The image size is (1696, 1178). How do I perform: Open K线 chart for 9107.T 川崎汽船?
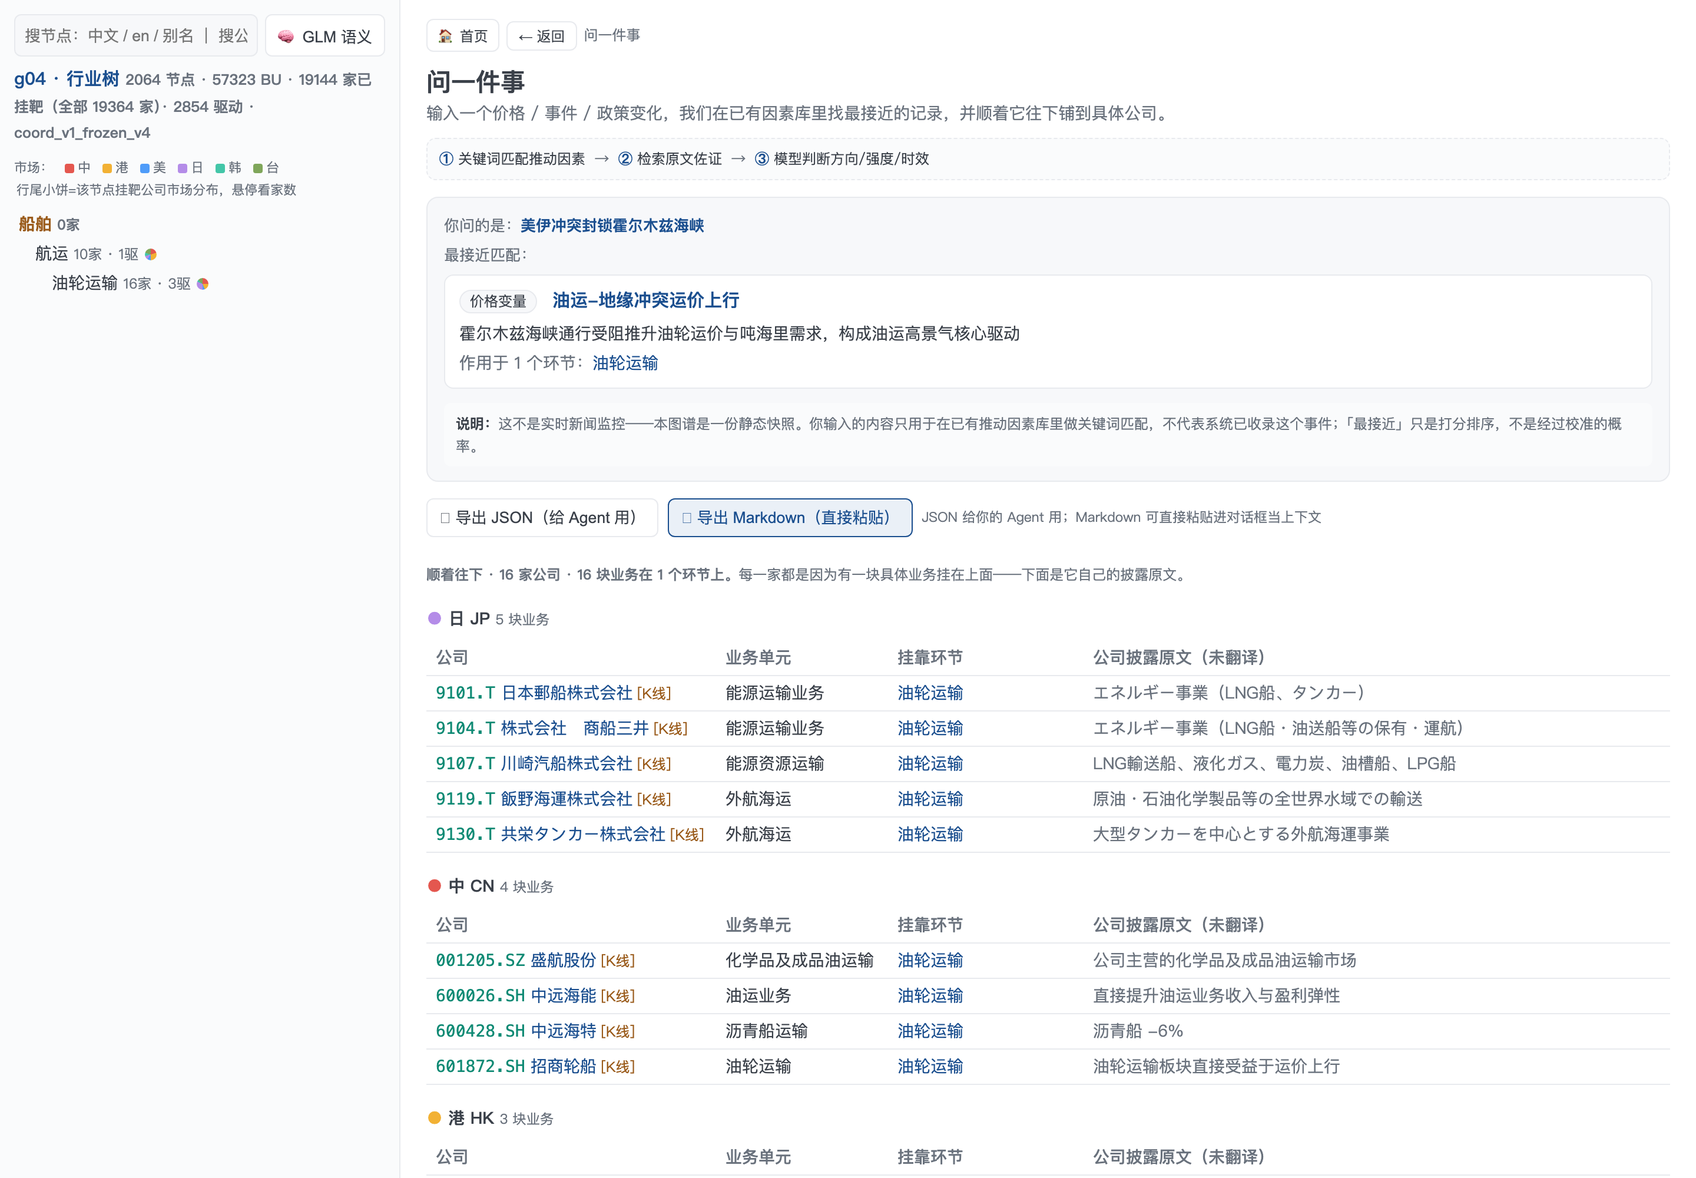pos(654,765)
